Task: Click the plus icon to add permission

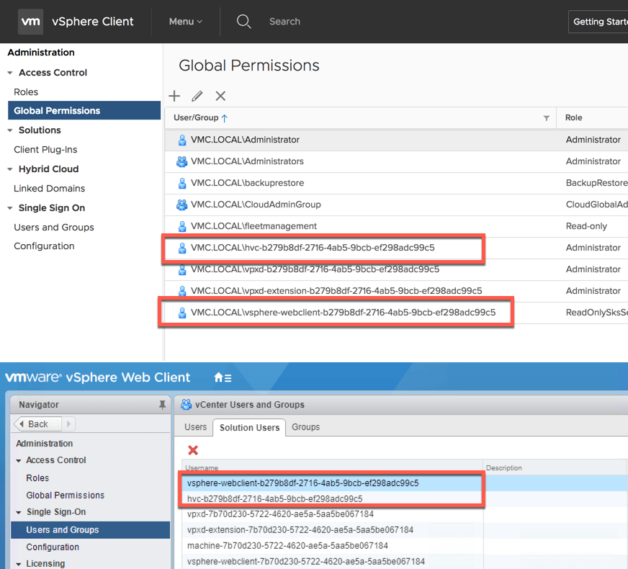Action: click(x=174, y=96)
